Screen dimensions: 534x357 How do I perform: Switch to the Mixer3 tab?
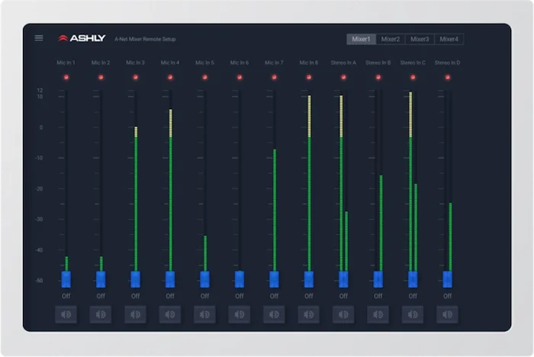point(420,39)
